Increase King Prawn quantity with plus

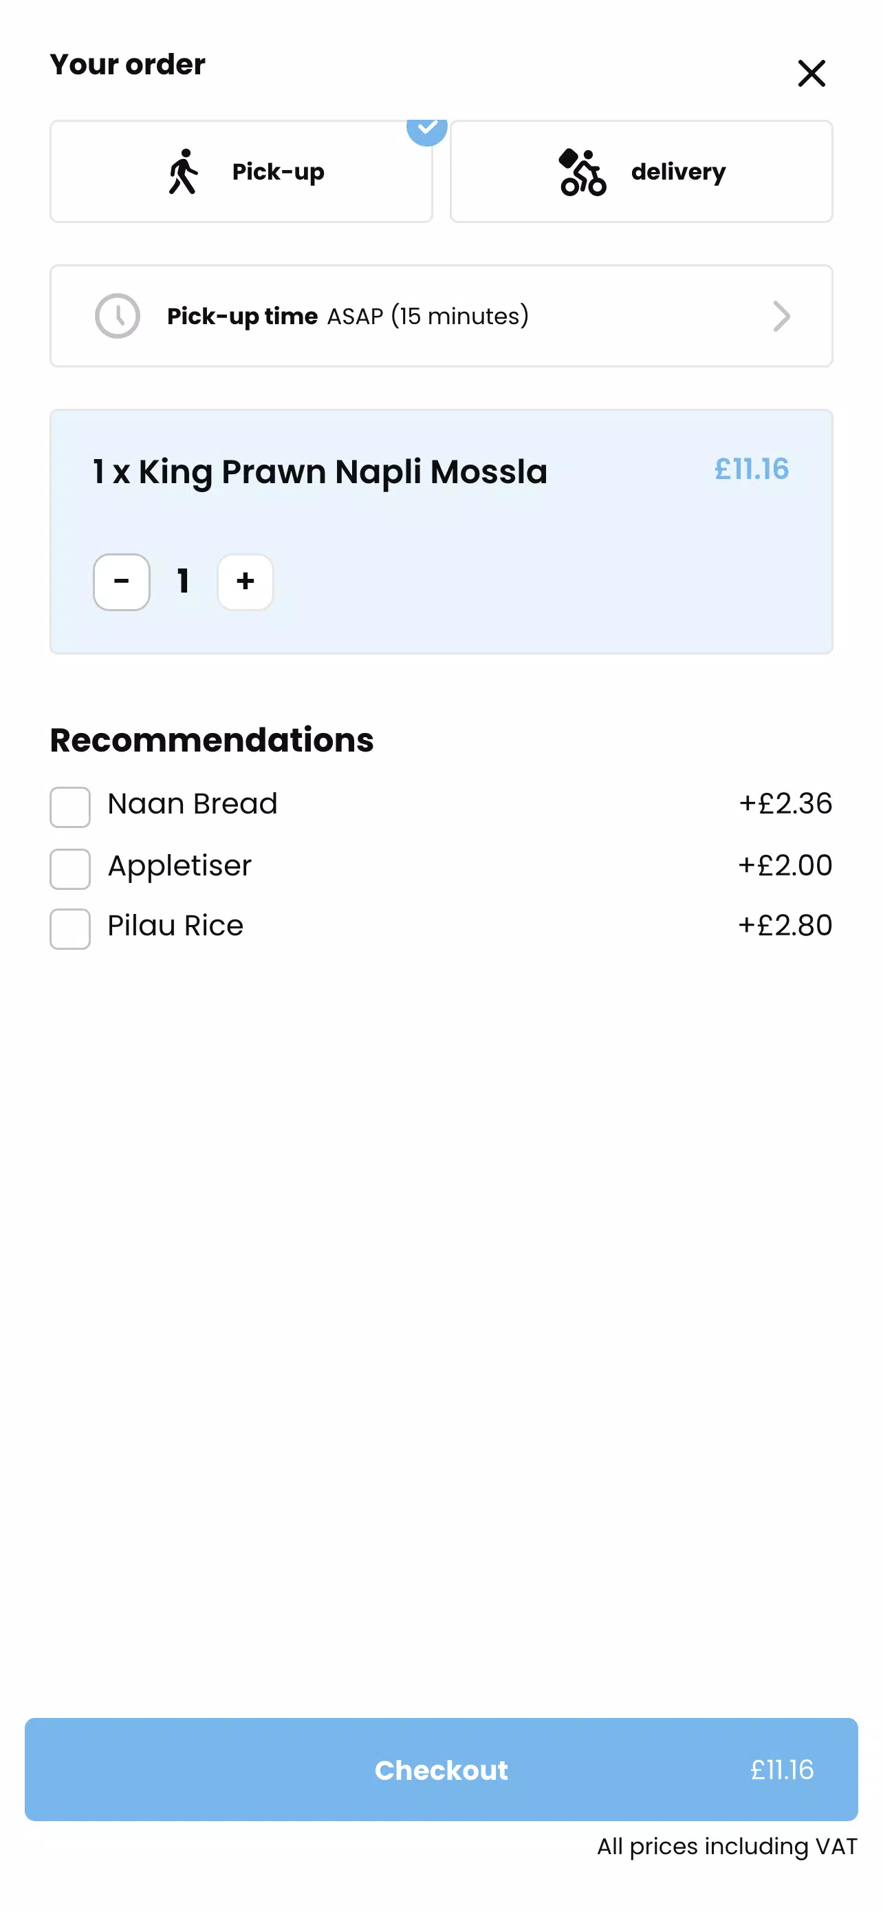[246, 582]
